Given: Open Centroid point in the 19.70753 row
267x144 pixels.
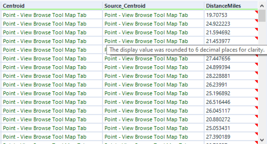Looking at the screenshot, I should pos(45,15).
